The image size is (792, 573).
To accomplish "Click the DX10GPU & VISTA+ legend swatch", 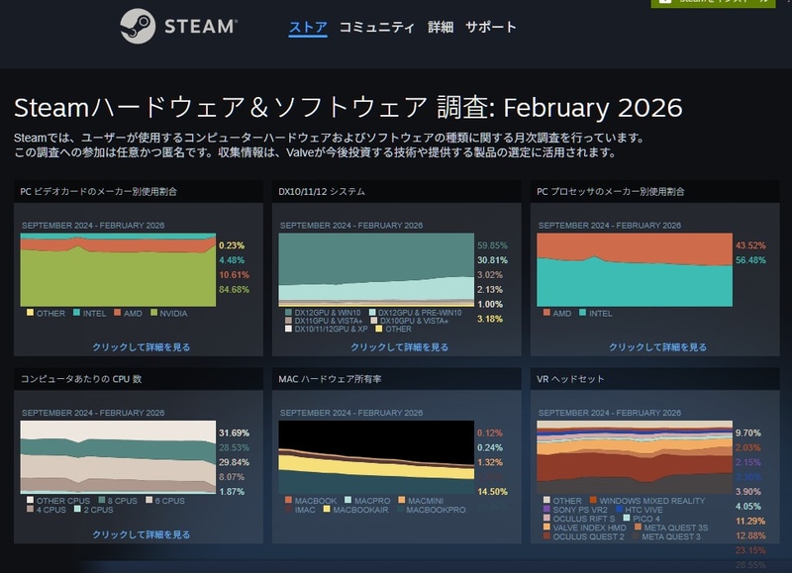I will [x=374, y=321].
